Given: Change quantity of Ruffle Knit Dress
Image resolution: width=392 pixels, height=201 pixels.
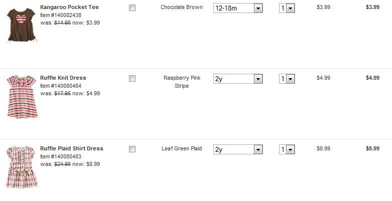Looking at the screenshot, I should [x=287, y=79].
